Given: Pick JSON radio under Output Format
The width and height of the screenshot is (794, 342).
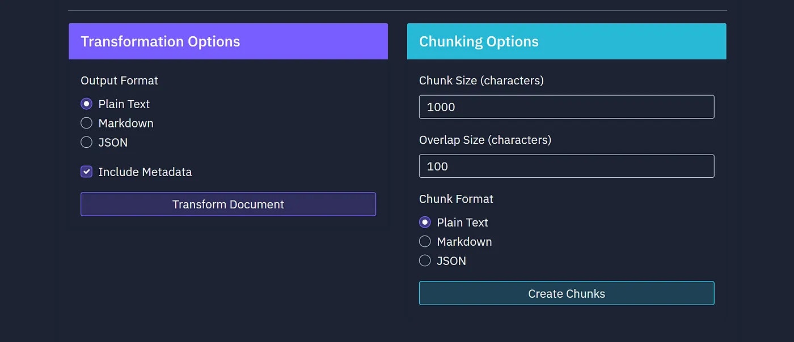Looking at the screenshot, I should [x=86, y=143].
